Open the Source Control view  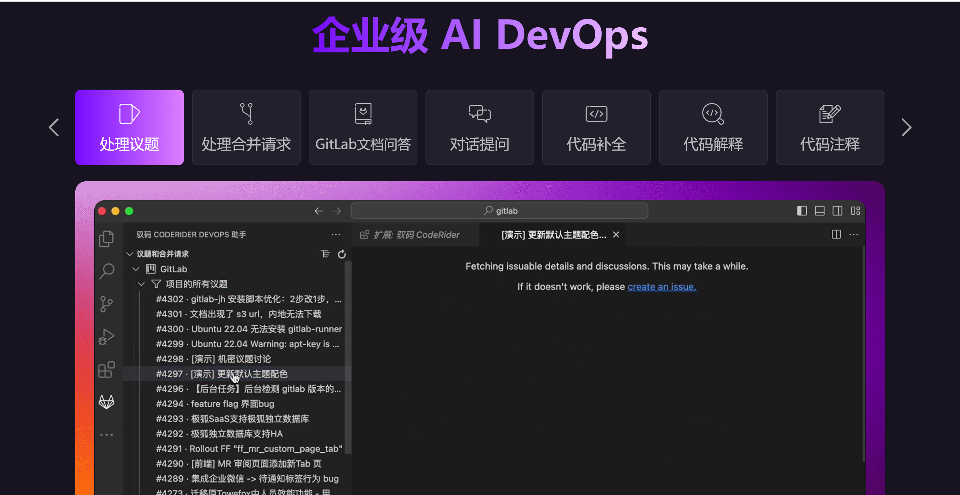coord(107,304)
